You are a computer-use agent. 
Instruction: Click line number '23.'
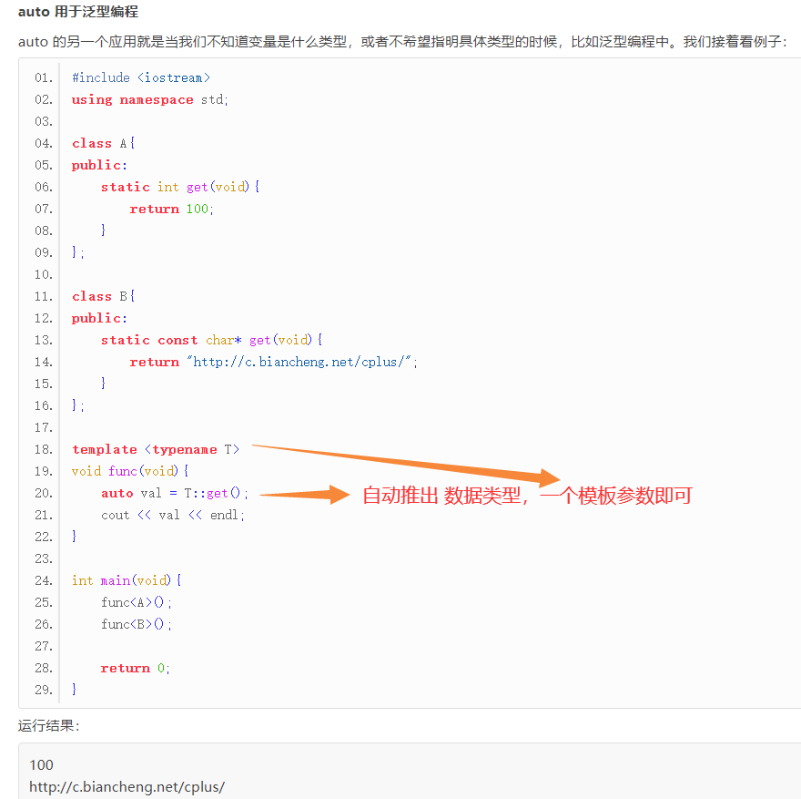[44, 558]
